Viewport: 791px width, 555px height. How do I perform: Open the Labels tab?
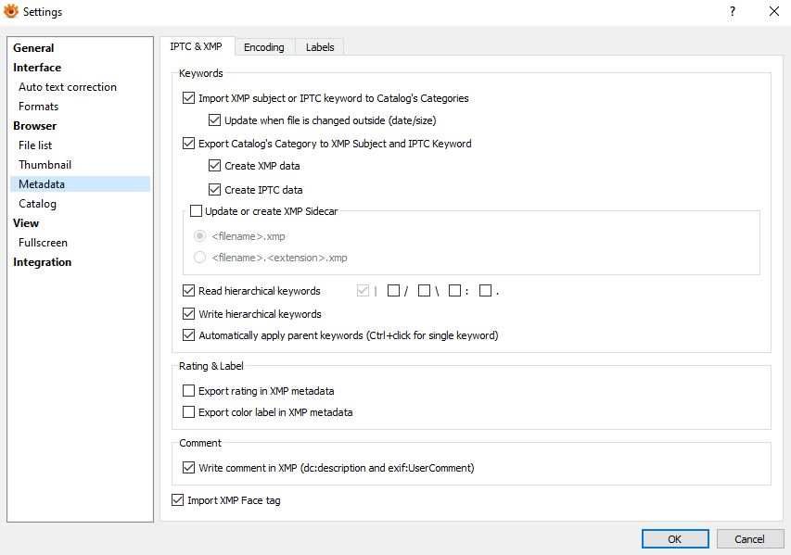point(320,47)
